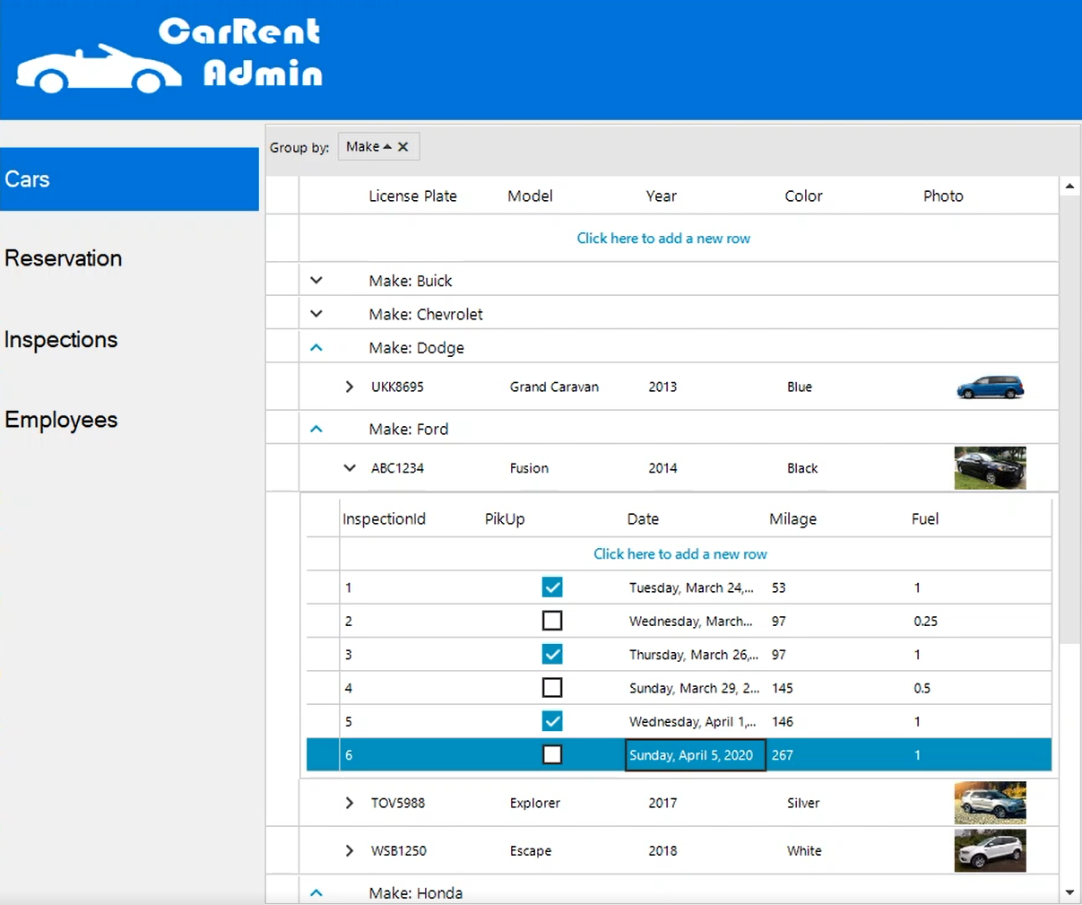1082x905 pixels.
Task: Collapse the Make: Ford group
Action: tap(316, 430)
